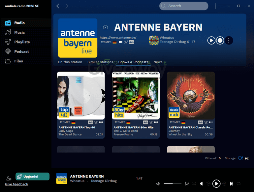Open the Playlists section in sidebar
This screenshot has width=254, height=192.
coord(17,42)
